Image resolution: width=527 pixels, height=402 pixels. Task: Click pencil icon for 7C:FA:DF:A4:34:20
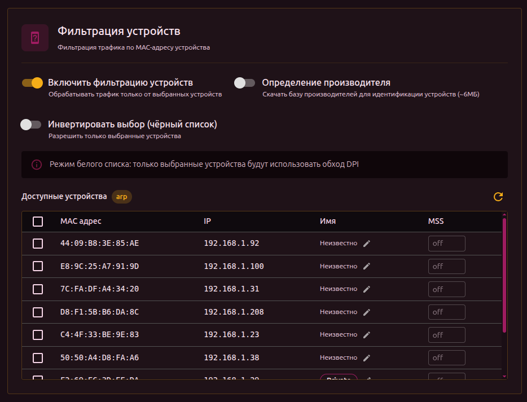(367, 289)
